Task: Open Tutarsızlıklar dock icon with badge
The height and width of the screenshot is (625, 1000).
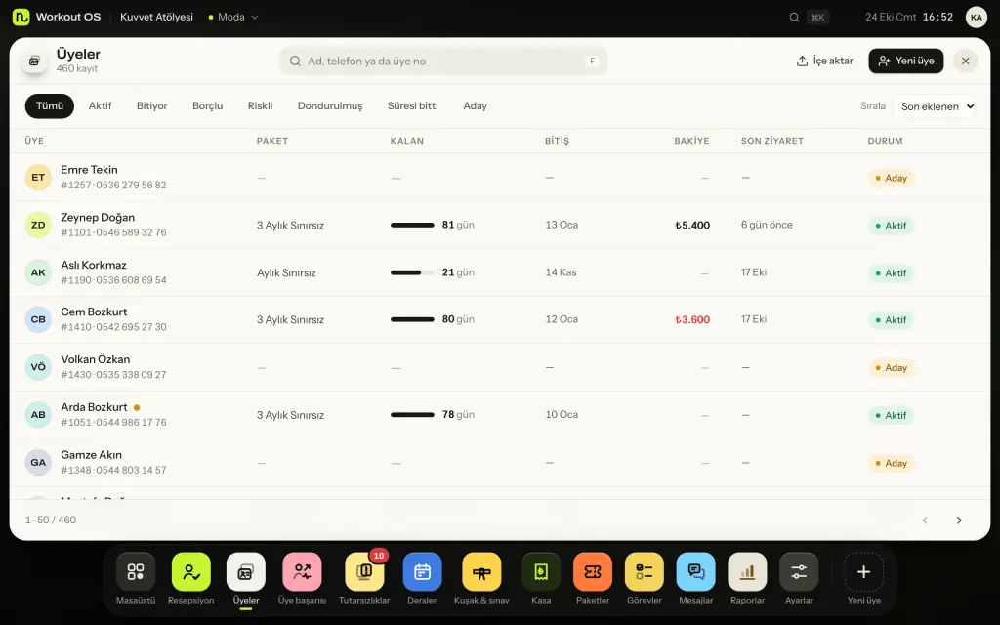Action: [x=364, y=572]
